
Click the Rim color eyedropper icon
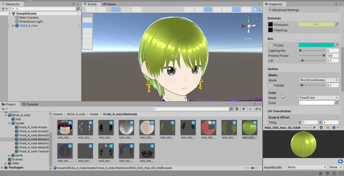337,45
